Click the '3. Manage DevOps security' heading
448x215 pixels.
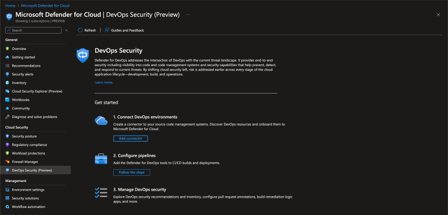[x=139, y=190]
